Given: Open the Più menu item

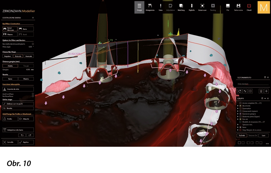Looking at the screenshot, I should [x=228, y=7].
